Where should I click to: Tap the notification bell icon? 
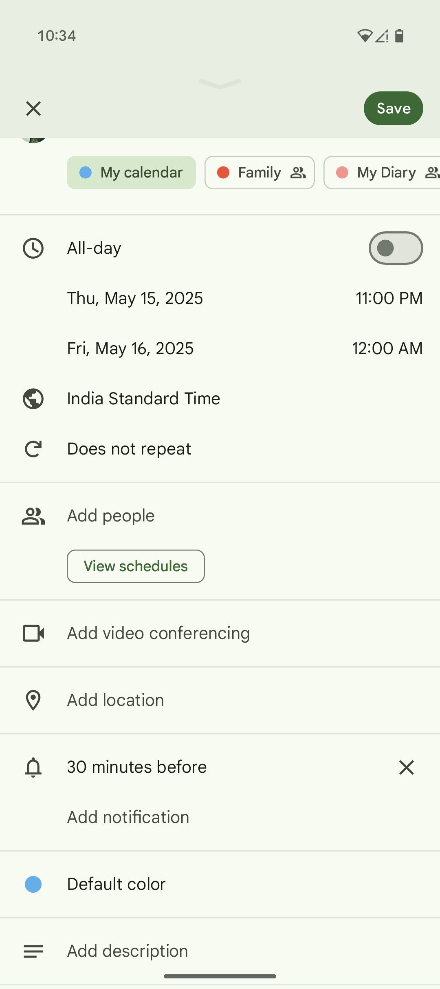33,767
